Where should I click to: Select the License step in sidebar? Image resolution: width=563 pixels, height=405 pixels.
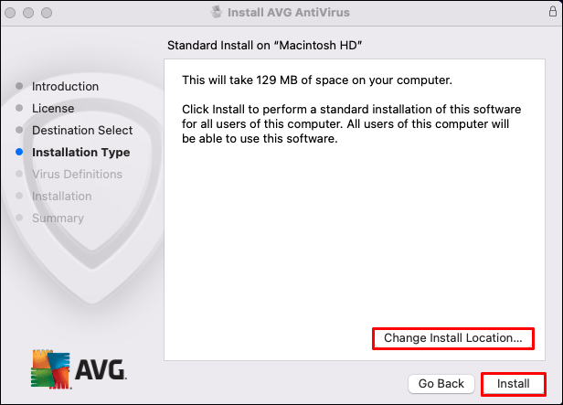point(53,109)
